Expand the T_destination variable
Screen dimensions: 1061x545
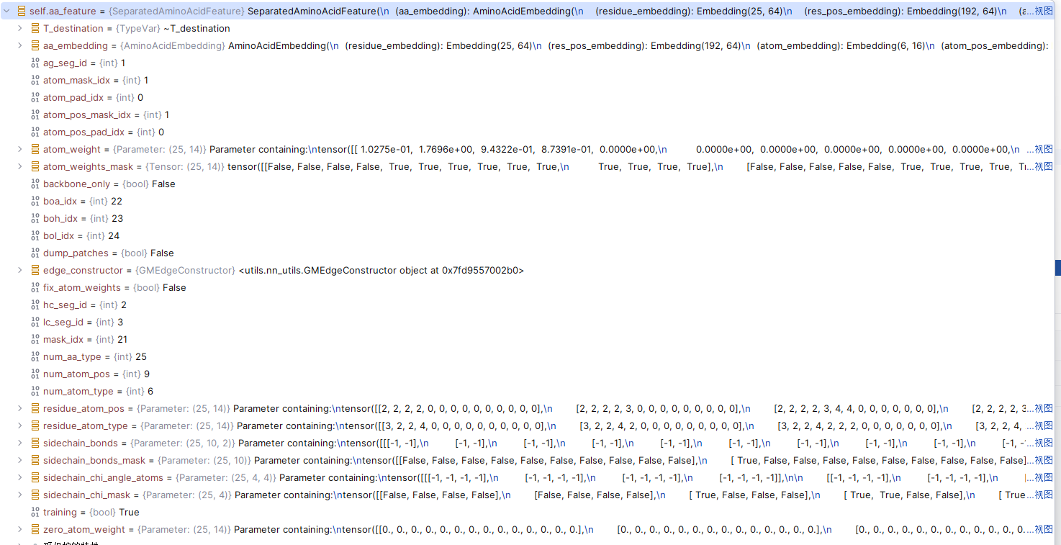pos(21,28)
